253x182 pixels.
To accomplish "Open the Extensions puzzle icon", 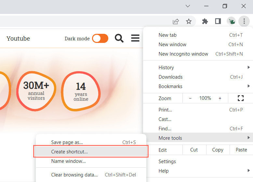I will (205, 21).
